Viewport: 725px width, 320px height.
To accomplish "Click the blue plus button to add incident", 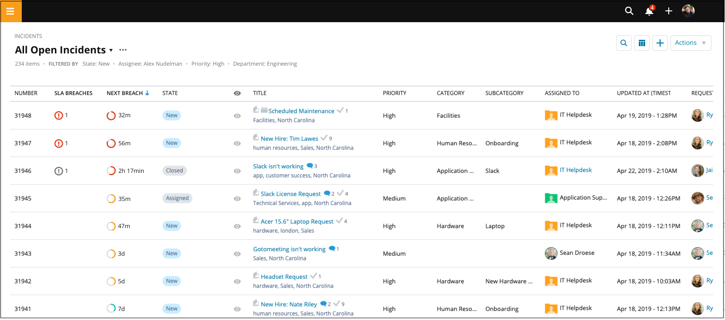I will (x=660, y=43).
